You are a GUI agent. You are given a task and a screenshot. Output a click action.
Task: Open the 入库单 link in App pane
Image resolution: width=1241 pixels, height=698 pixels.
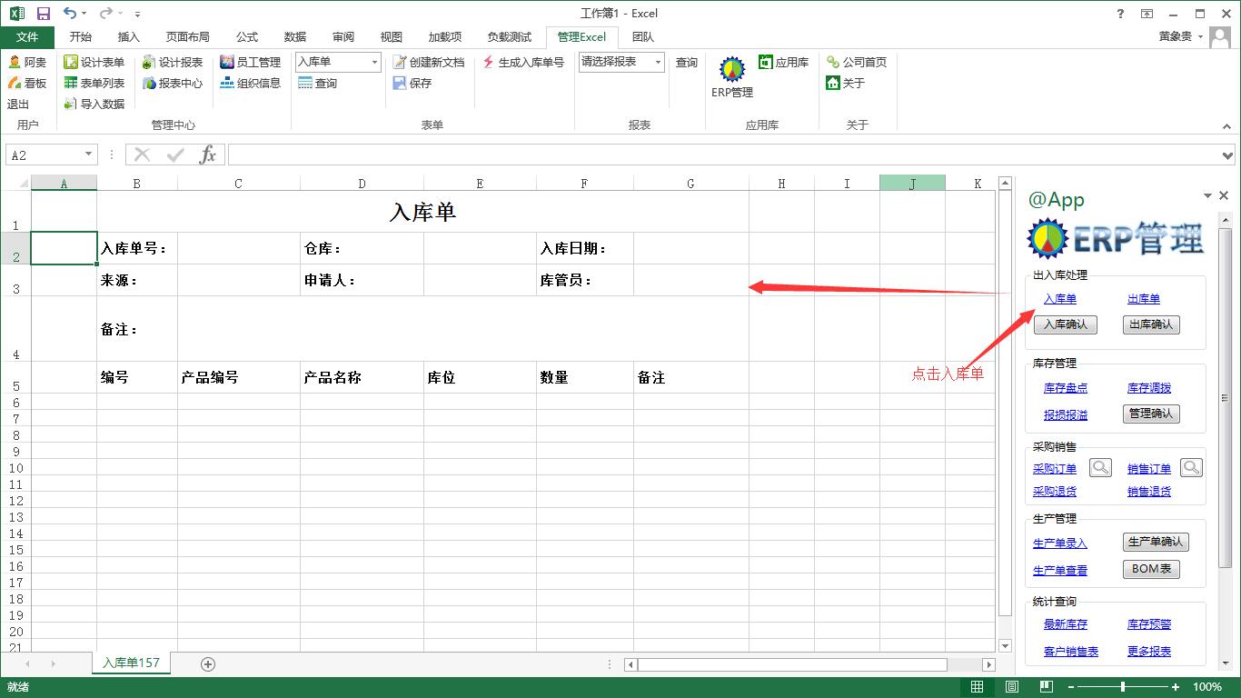click(1060, 299)
